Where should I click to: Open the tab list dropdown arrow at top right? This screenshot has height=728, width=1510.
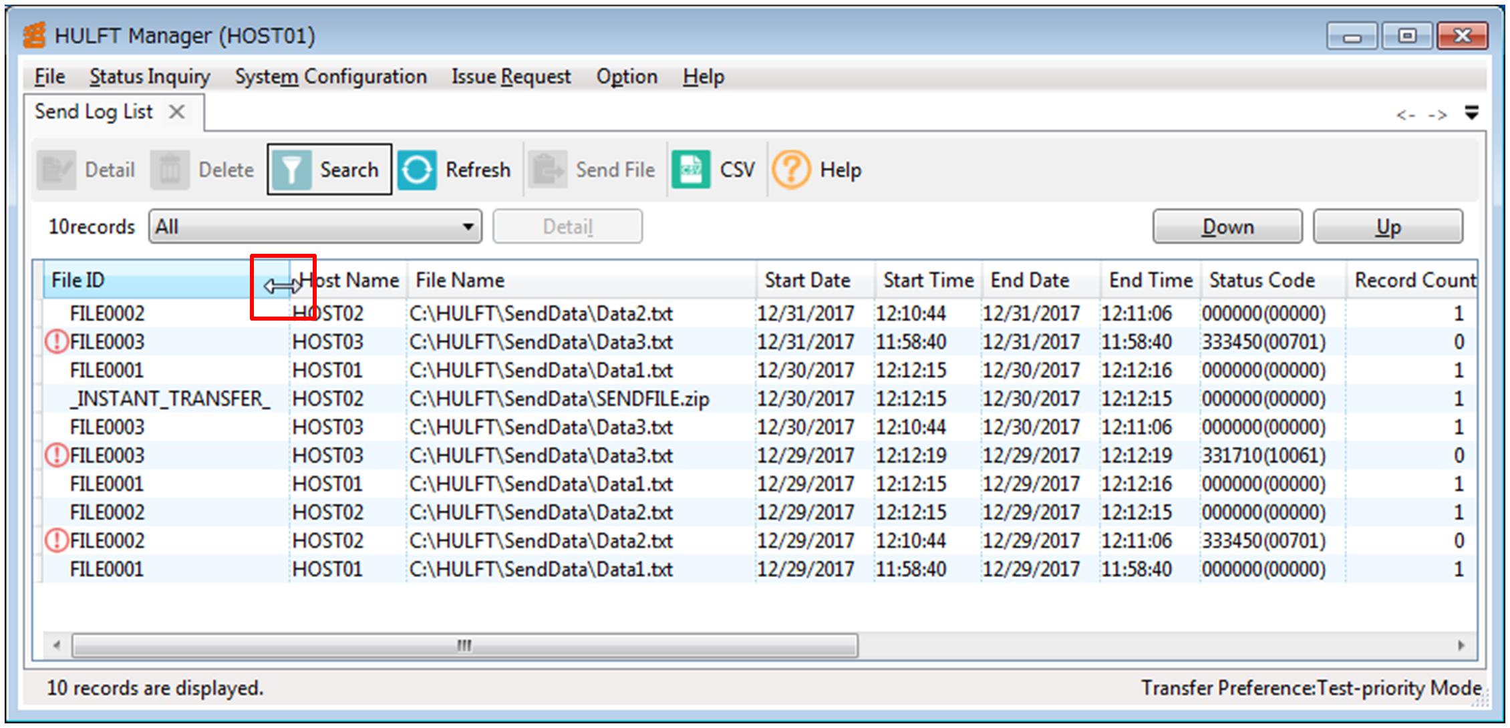(1471, 112)
